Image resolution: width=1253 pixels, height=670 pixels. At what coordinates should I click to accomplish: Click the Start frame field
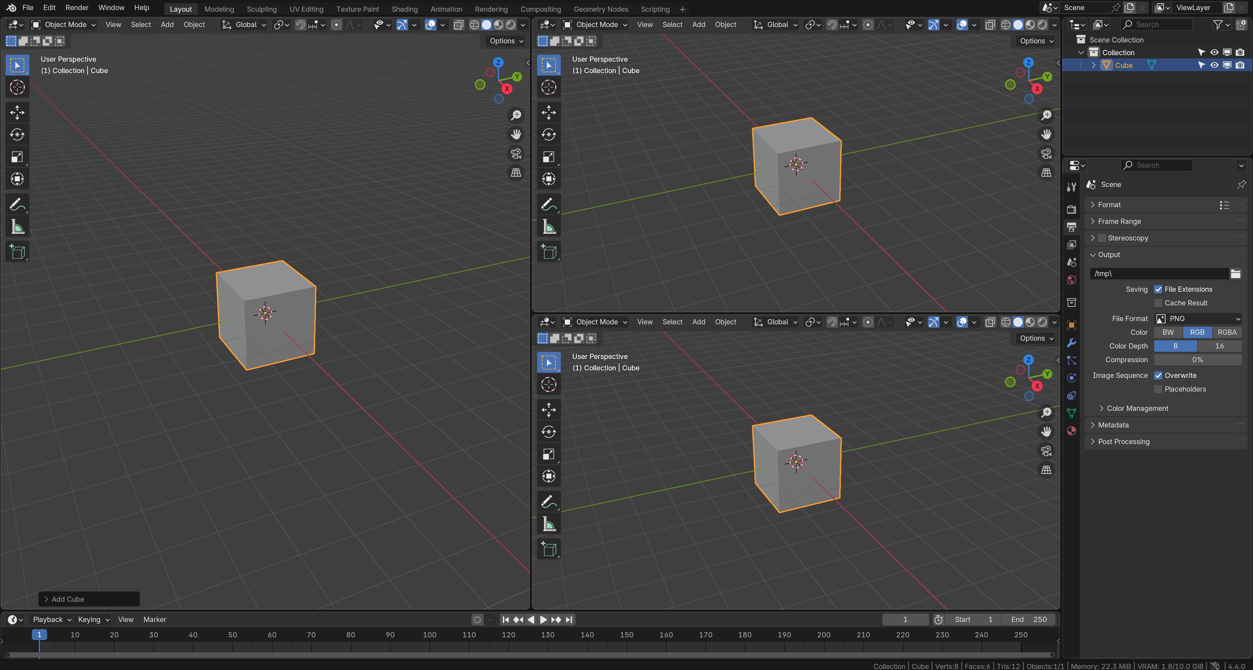pos(973,619)
